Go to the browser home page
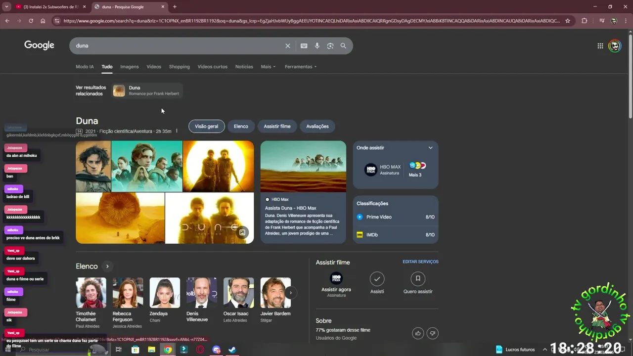The height and width of the screenshot is (356, 633). pyautogui.click(x=43, y=21)
